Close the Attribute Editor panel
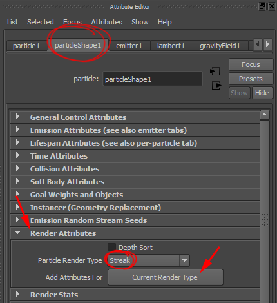Screen dimensions: 277x303 tap(272, 6)
